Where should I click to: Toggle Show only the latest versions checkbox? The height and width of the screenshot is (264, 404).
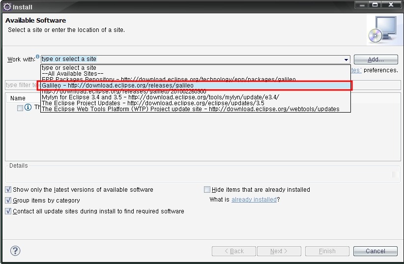pyautogui.click(x=8, y=189)
